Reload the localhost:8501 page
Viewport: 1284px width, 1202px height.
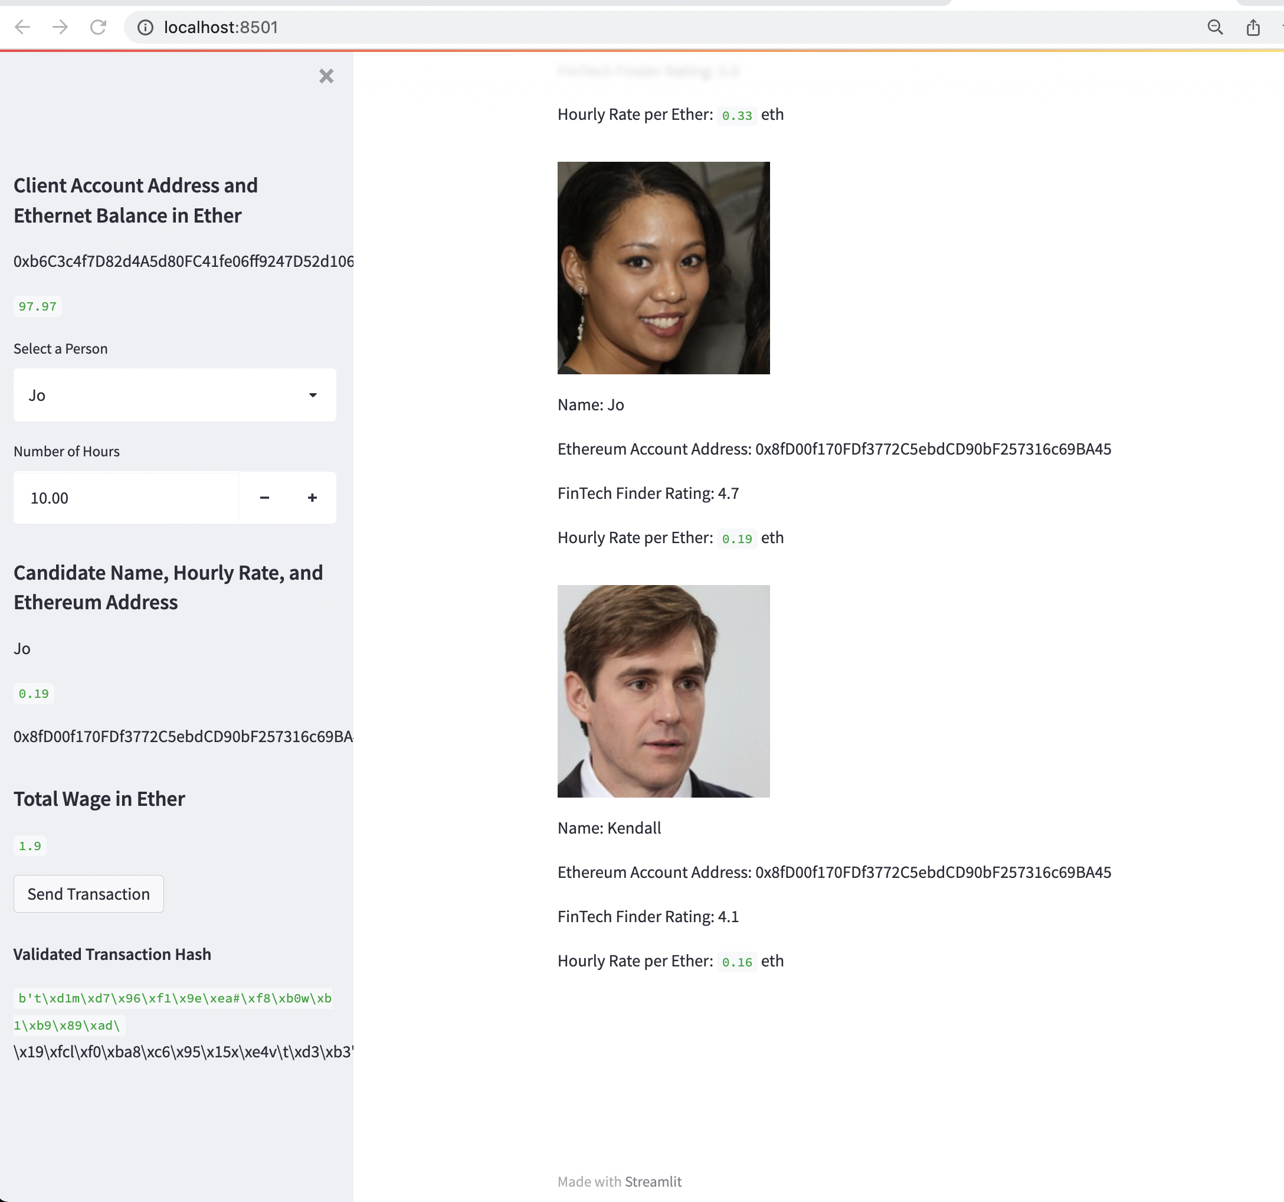99,27
